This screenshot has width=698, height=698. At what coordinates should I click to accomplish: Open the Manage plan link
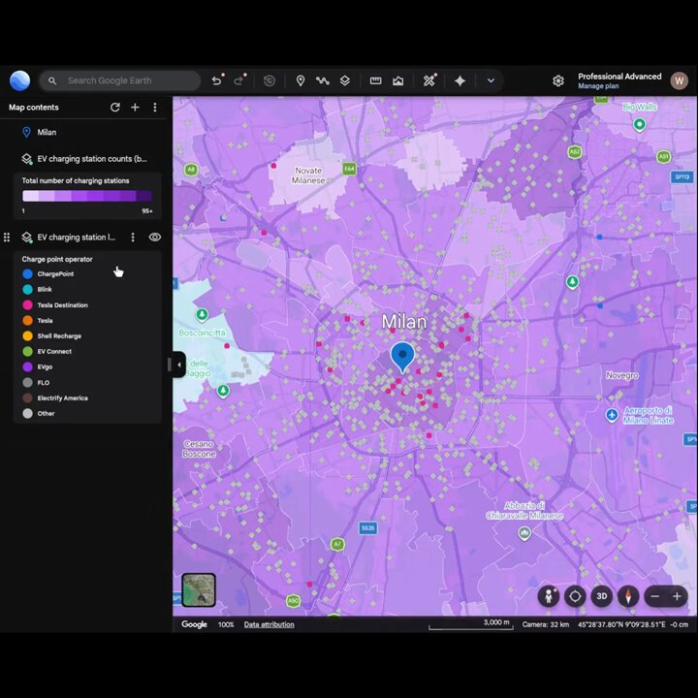(x=598, y=86)
